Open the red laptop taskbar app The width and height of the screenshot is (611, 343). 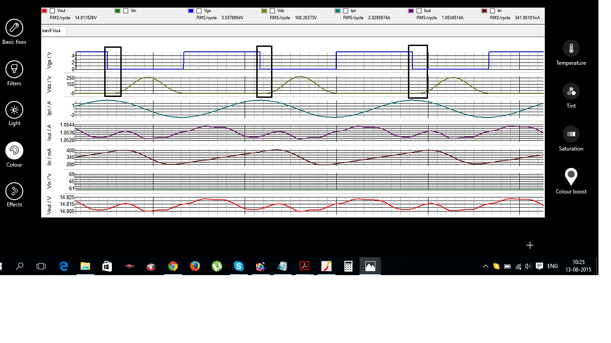[x=129, y=266]
